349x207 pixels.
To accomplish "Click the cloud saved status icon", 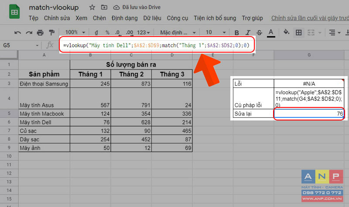I will (x=116, y=7).
